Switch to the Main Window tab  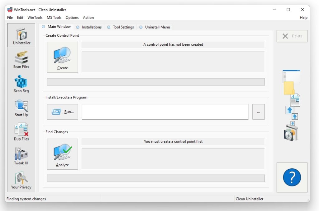(x=56, y=27)
